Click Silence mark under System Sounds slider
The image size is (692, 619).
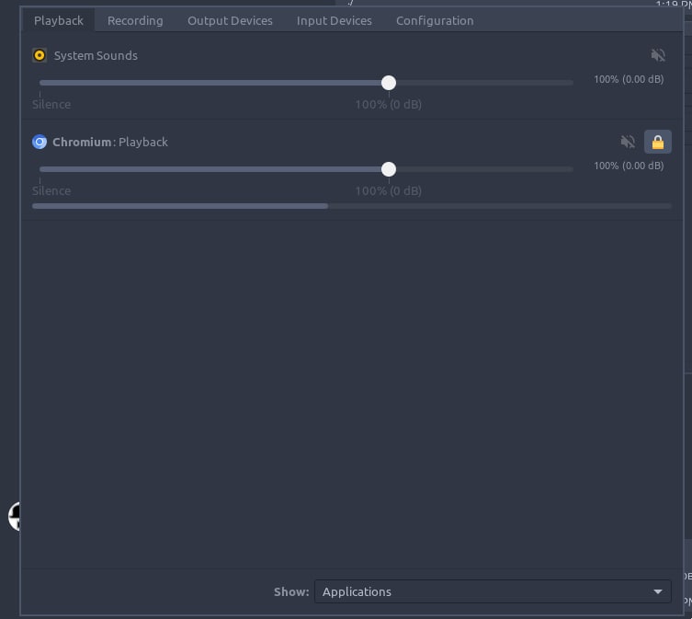[51, 104]
